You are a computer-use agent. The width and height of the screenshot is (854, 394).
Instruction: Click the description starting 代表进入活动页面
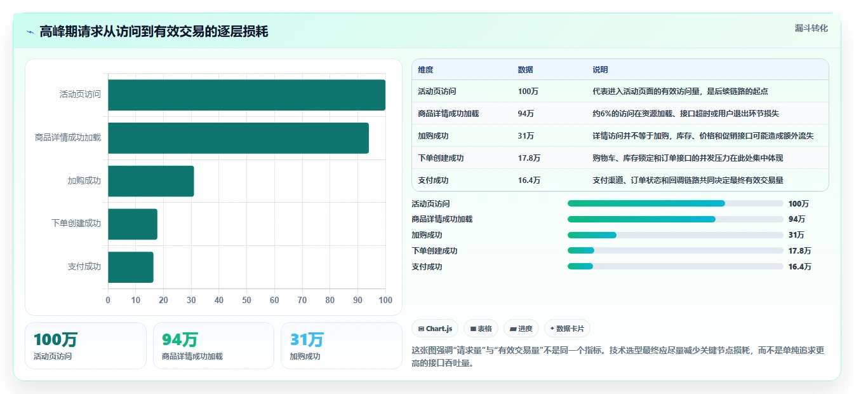tap(681, 92)
